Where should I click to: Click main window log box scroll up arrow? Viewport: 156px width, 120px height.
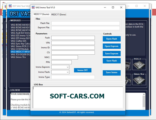click(144, 94)
